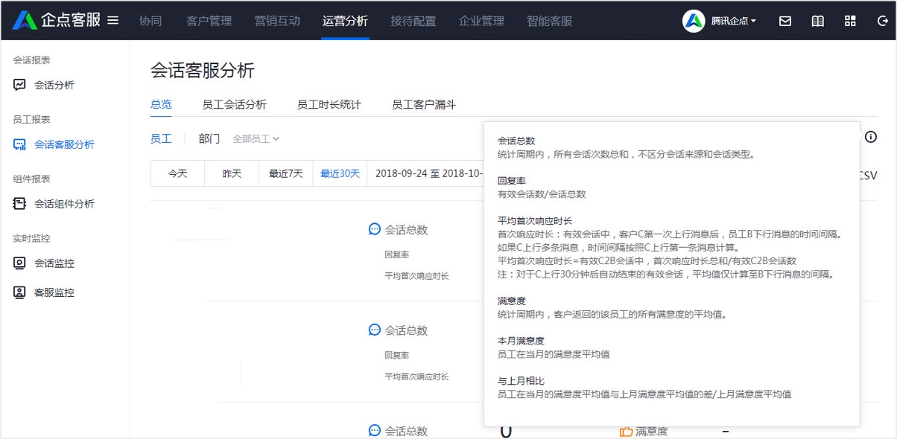
Task: Switch to the 员工会话分析 tab
Action: [x=234, y=105]
